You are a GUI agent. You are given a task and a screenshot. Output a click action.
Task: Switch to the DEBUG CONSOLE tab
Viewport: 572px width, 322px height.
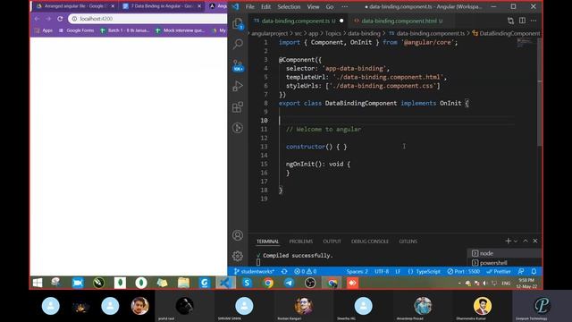[x=369, y=241]
